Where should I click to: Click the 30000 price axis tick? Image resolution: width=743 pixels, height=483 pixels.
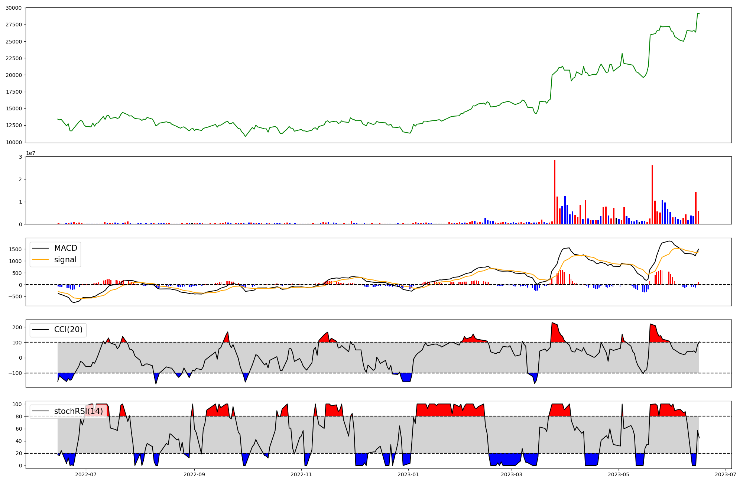pyautogui.click(x=13, y=8)
